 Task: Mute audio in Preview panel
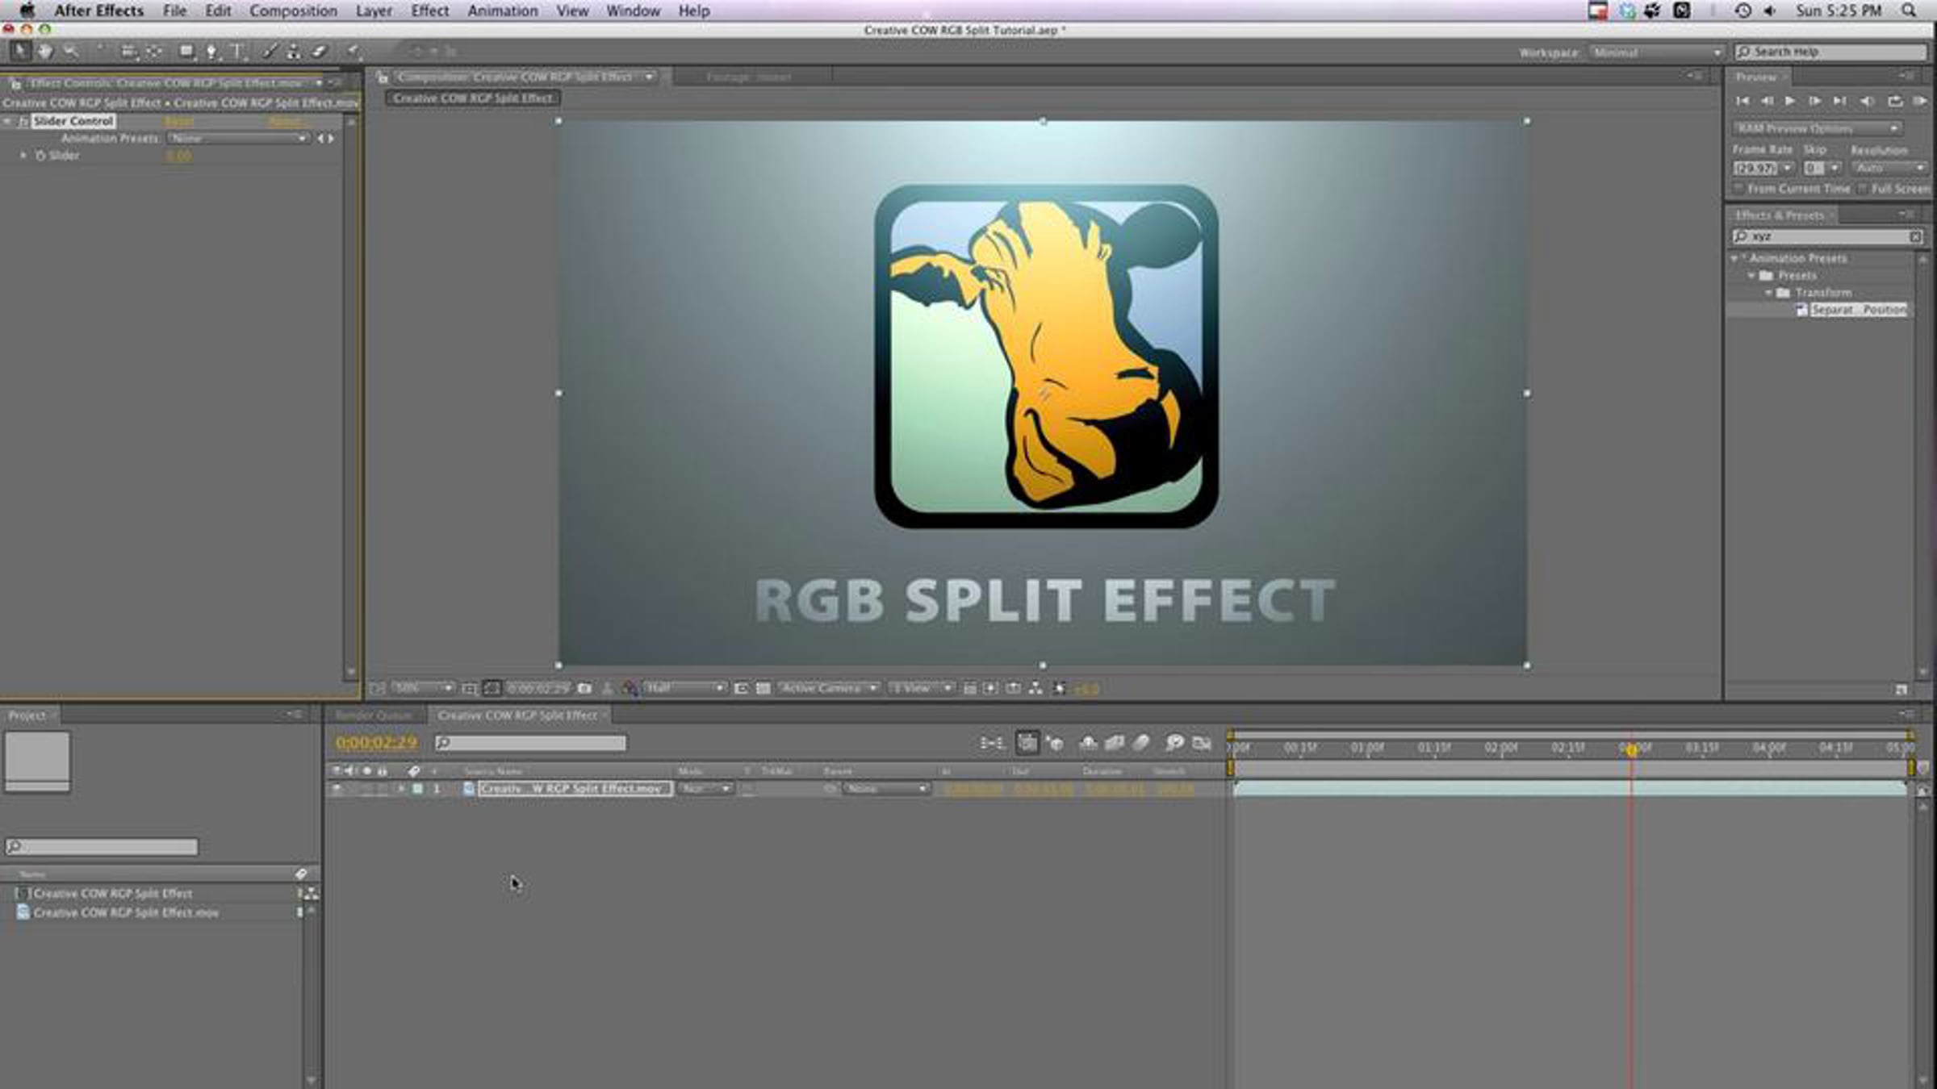1867,101
